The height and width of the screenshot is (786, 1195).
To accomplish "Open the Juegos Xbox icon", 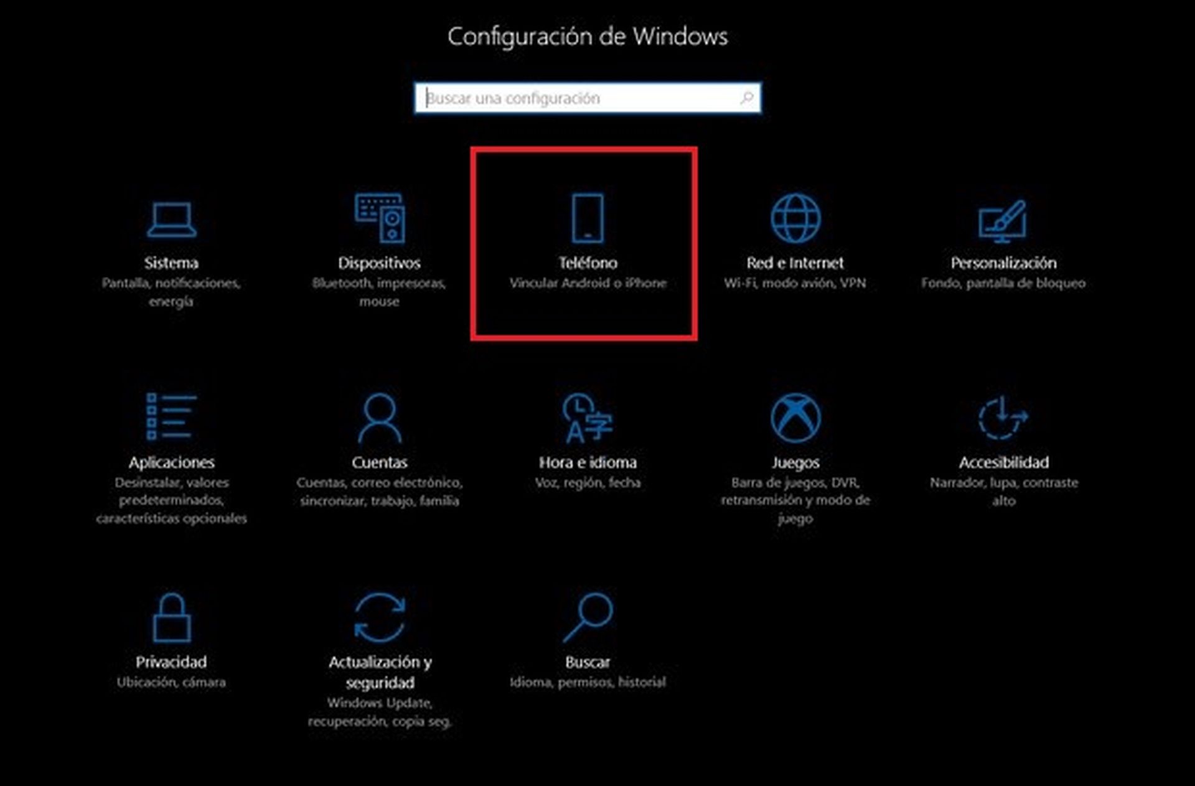I will (795, 417).
